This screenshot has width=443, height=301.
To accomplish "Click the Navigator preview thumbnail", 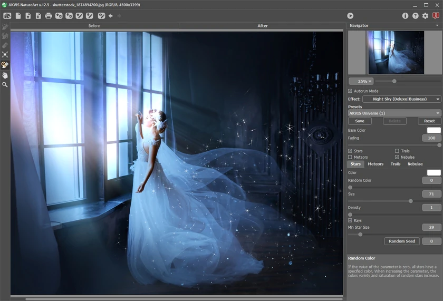I will pyautogui.click(x=395, y=53).
